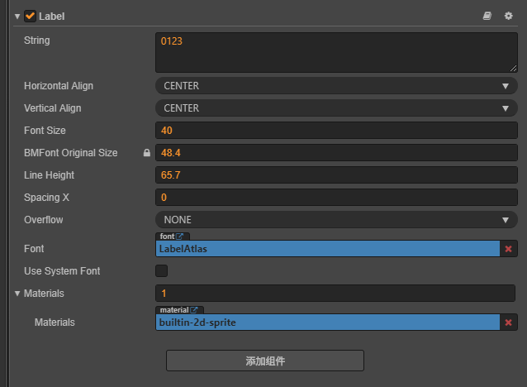
Task: Click the lock icon beside BMFont Original Size
Action: coord(147,153)
